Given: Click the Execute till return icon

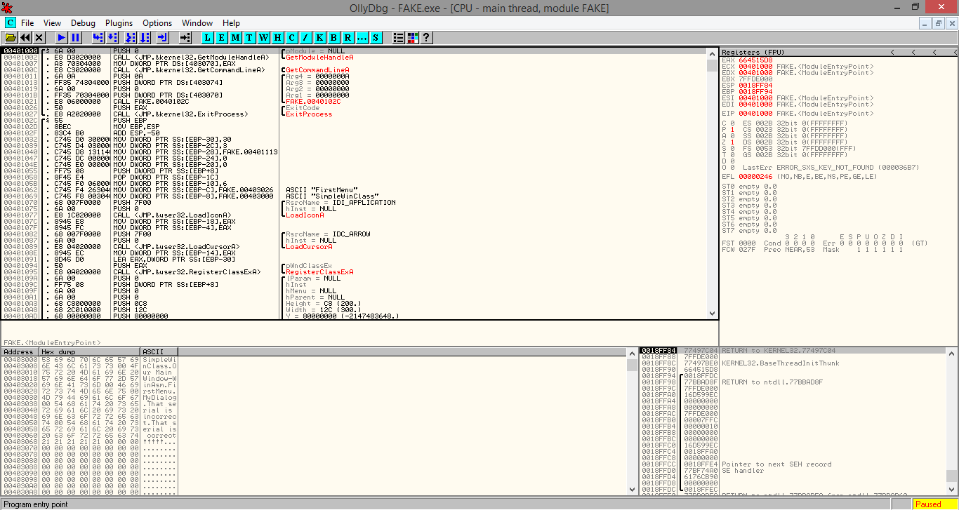Looking at the screenshot, I should click(162, 37).
